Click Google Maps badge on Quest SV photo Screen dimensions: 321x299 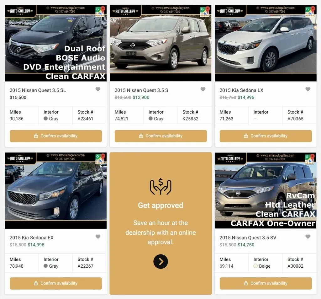click(309, 159)
